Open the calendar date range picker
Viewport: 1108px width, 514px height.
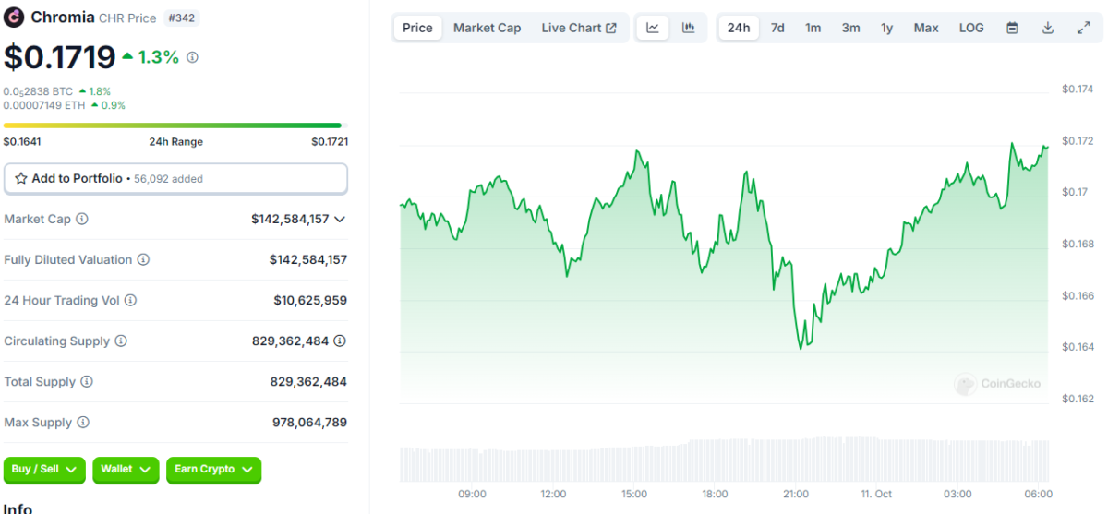coord(1012,28)
